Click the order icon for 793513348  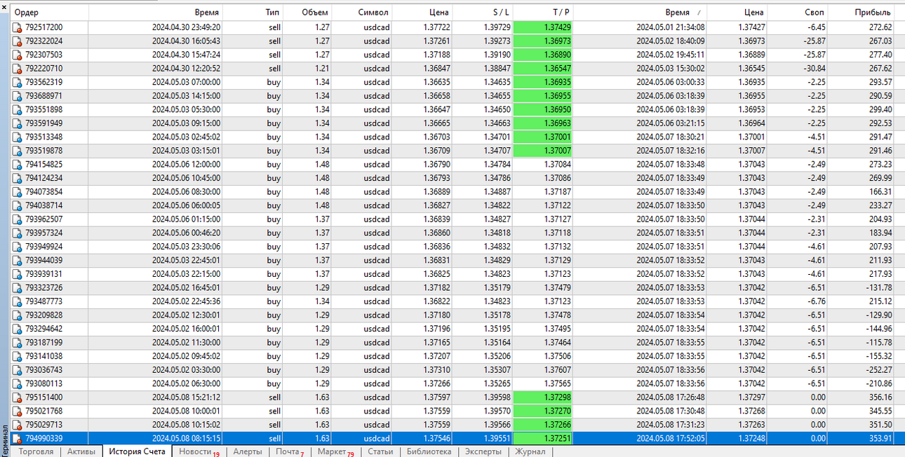(x=17, y=137)
